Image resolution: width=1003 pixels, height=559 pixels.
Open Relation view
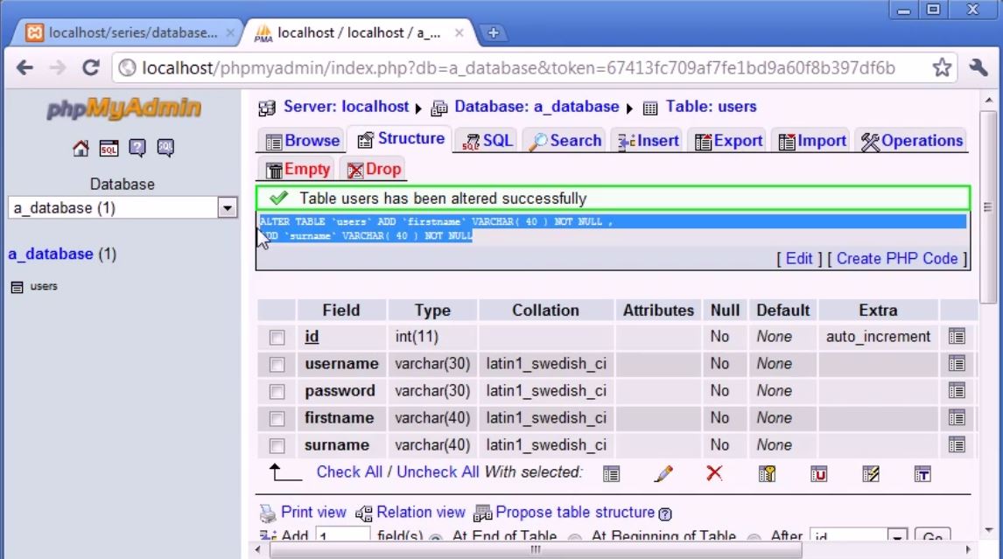point(421,512)
